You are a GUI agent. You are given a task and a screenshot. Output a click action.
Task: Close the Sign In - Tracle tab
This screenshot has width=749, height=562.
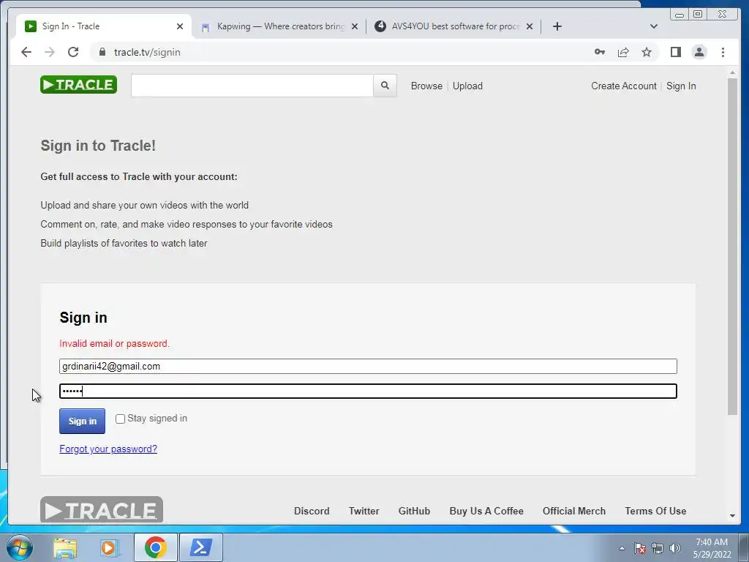(x=180, y=26)
